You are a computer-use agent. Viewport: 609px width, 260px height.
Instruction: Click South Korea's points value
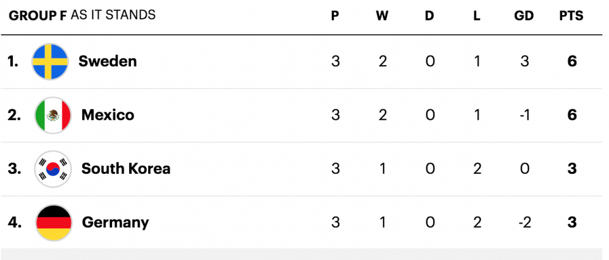click(x=572, y=168)
